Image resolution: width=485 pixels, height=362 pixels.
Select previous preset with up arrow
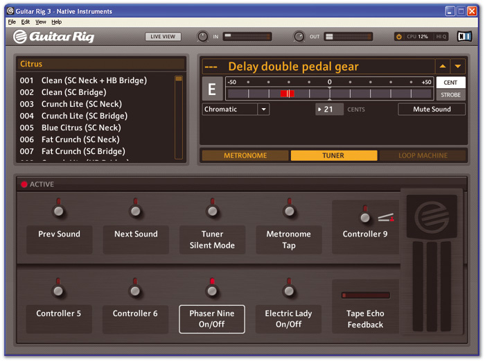coord(443,67)
